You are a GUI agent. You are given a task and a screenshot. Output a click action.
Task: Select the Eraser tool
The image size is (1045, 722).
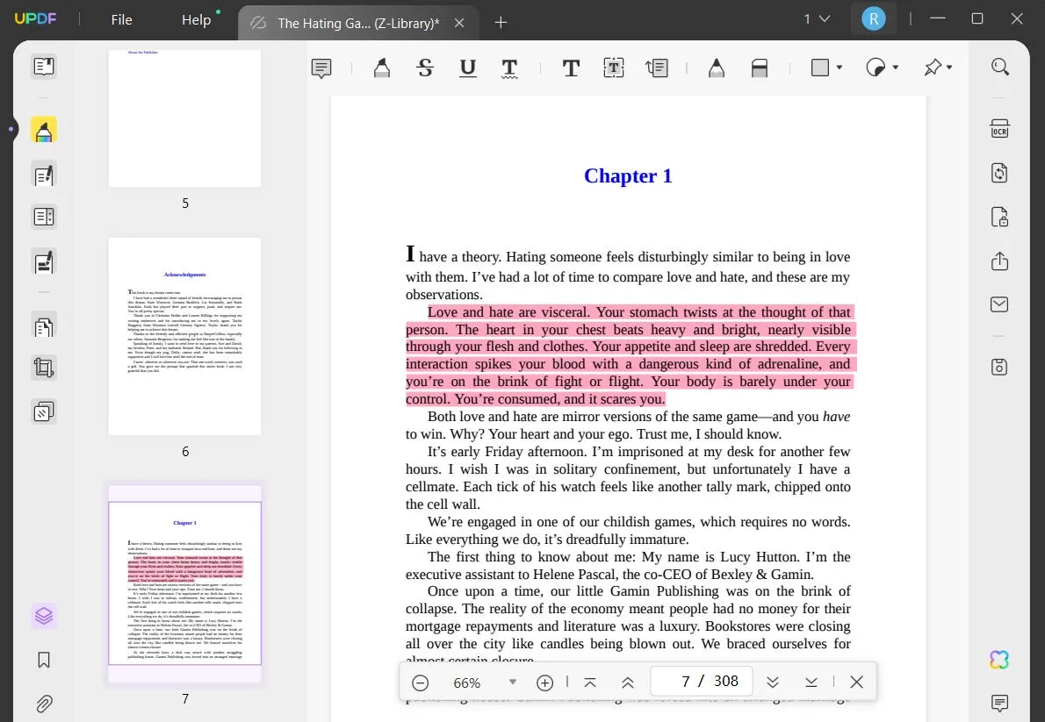click(760, 68)
